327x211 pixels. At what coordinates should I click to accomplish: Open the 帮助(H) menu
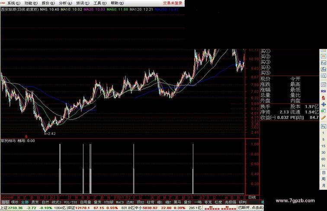pos(117,3)
